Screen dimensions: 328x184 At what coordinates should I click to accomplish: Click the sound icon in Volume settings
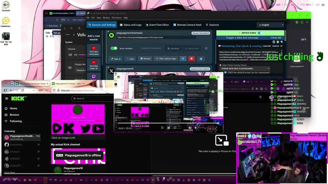[70, 55]
